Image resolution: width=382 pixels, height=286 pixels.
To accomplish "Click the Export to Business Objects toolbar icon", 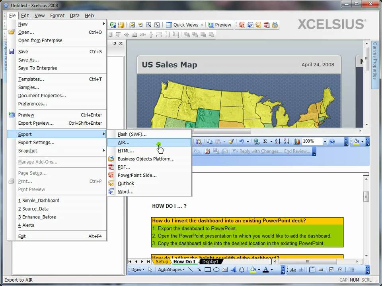I will [275, 25].
